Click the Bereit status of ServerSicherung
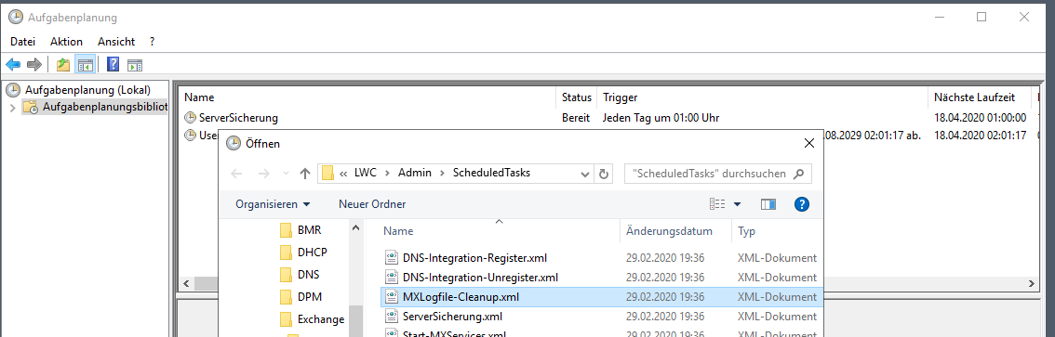The image size is (1055, 337). pos(577,118)
